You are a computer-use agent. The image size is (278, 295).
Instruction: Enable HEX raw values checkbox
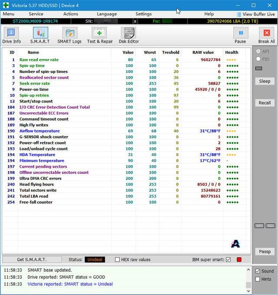[117, 260]
